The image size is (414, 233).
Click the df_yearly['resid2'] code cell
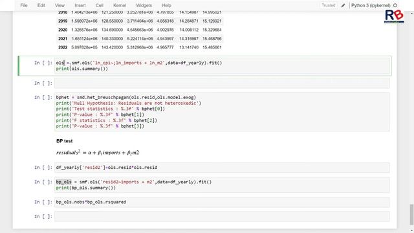pyautogui.click(x=222, y=168)
